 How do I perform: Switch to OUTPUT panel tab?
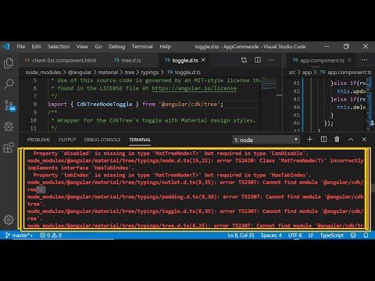[67, 140]
